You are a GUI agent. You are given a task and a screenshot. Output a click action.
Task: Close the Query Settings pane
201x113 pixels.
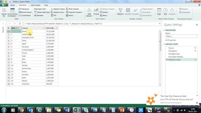pyautogui.click(x=197, y=25)
